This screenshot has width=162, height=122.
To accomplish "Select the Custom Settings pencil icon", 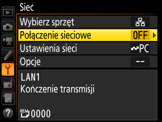I will [8, 55].
